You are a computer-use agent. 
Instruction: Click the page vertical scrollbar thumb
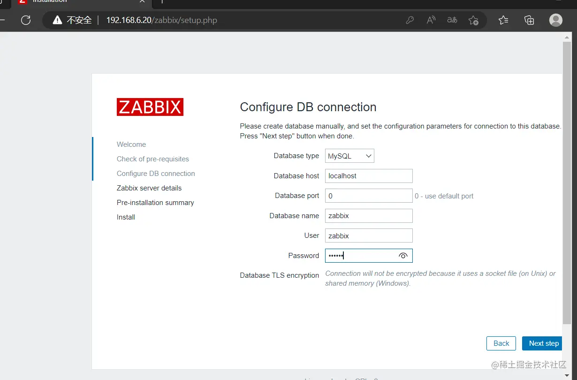coord(567,183)
